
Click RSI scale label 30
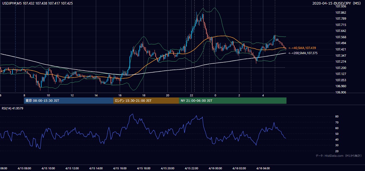point(337,145)
